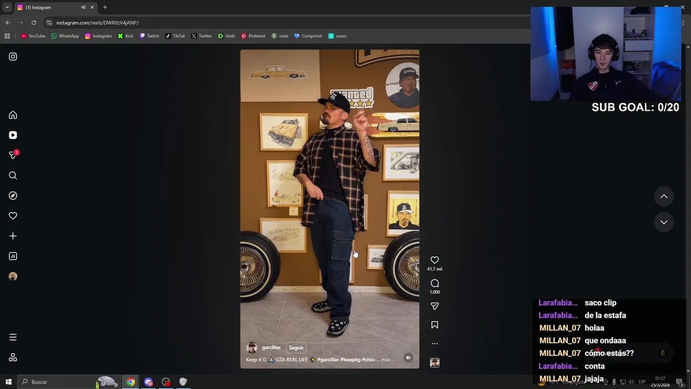The height and width of the screenshot is (389, 691).
Task: Open Instagram Search from the sidebar
Action: coord(13,176)
